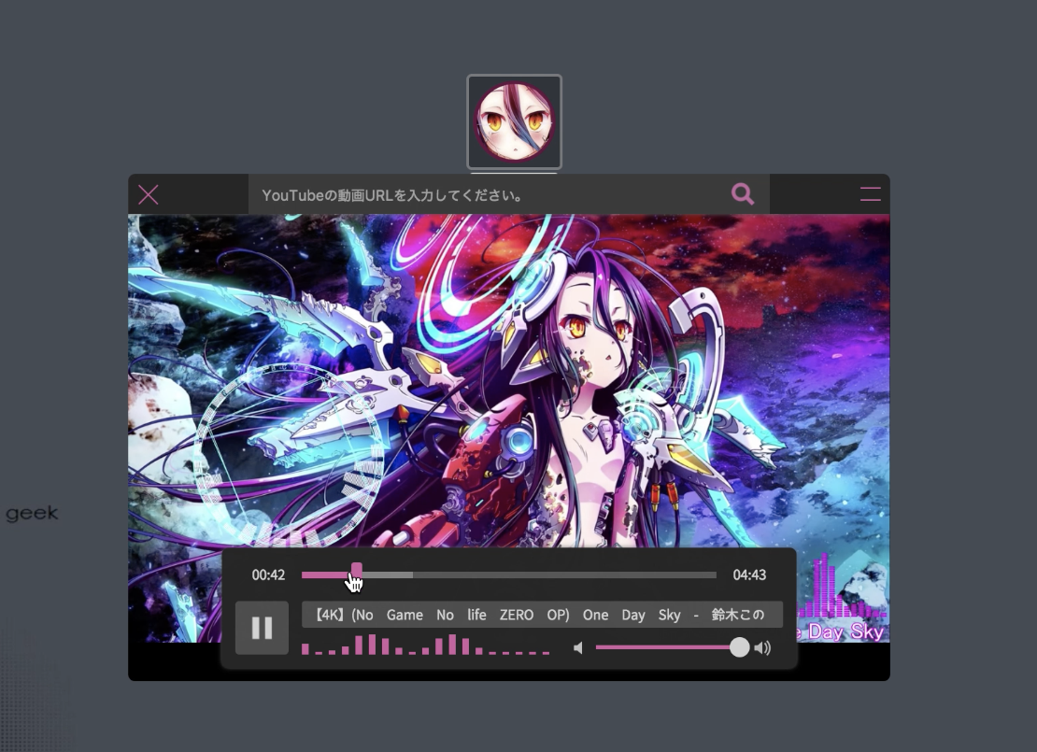Click the audio equalizer visualizer bars

pyautogui.click(x=425, y=645)
